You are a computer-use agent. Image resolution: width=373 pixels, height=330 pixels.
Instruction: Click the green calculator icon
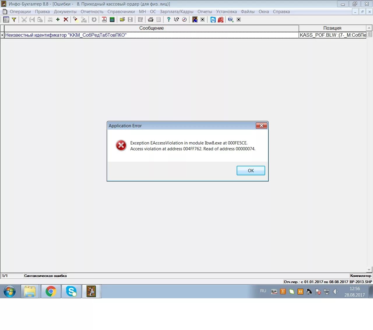112,20
